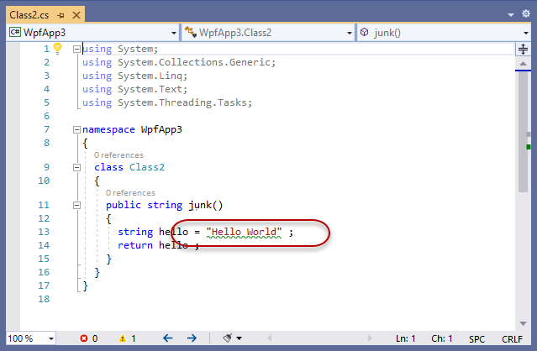Image resolution: width=537 pixels, height=351 pixels.
Task: Collapse the namespace WpfApp3 block
Action: point(77,130)
